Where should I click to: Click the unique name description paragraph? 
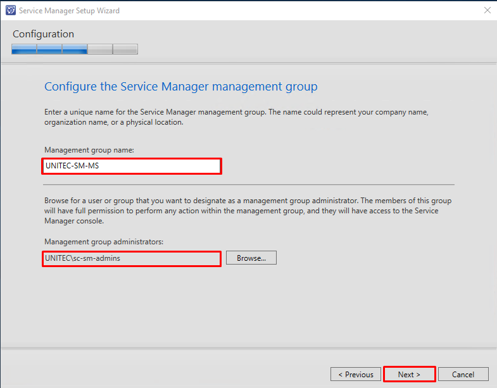(x=236, y=117)
